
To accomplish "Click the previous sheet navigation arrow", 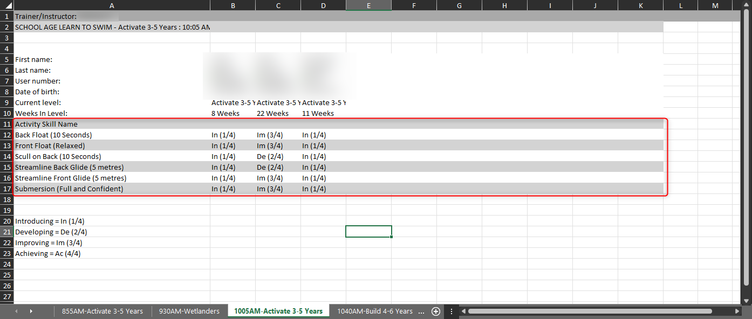I will tap(16, 311).
